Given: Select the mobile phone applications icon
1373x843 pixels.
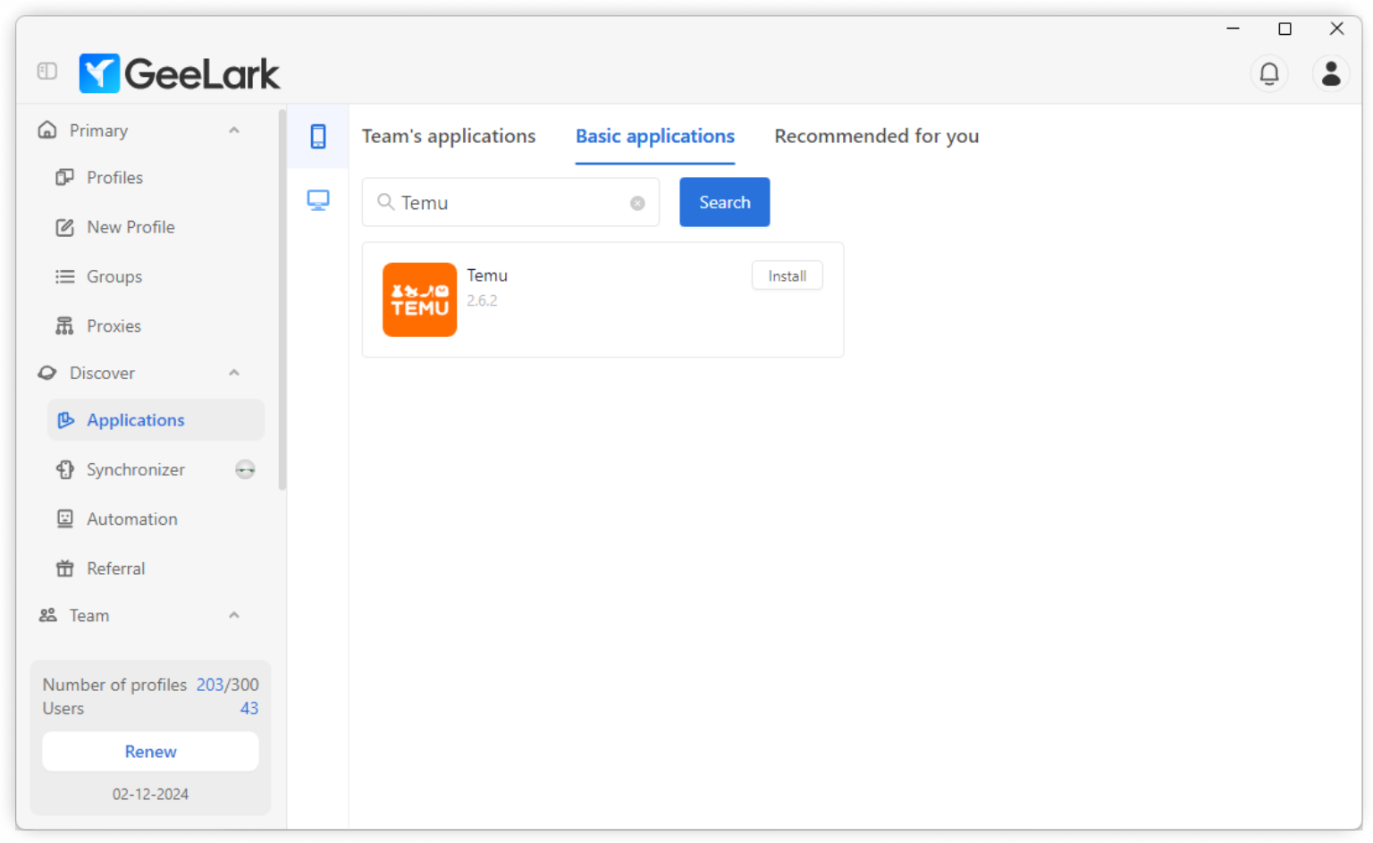Looking at the screenshot, I should point(318,136).
